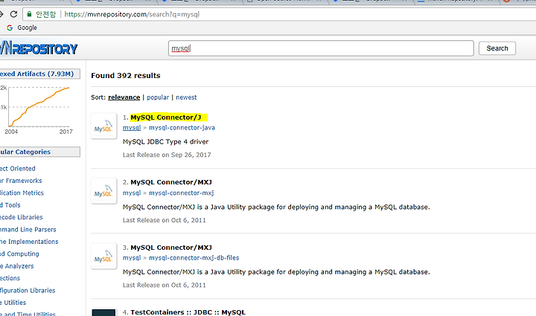Open the Date and Time Utilities category
536x316 pixels.
(x=28, y=314)
